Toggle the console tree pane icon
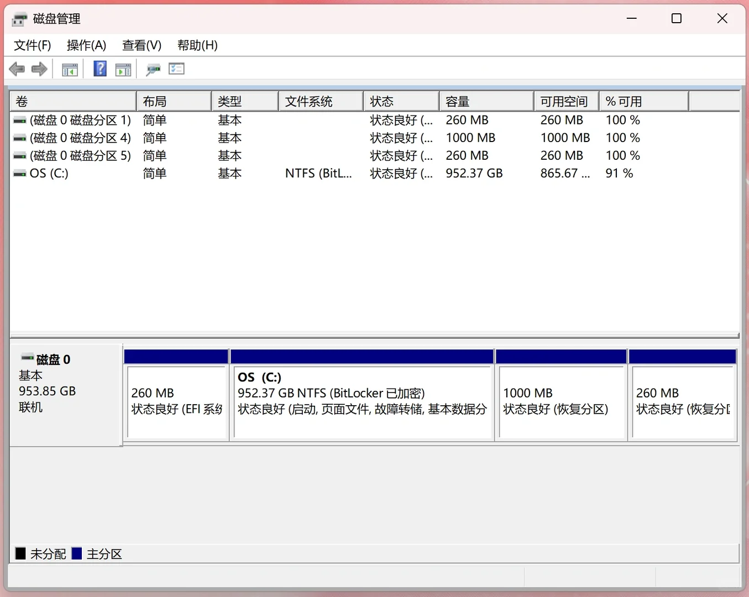The width and height of the screenshot is (749, 597). (x=70, y=70)
